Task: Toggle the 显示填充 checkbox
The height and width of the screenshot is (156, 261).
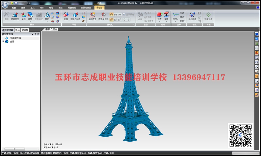Action: coord(124,14)
